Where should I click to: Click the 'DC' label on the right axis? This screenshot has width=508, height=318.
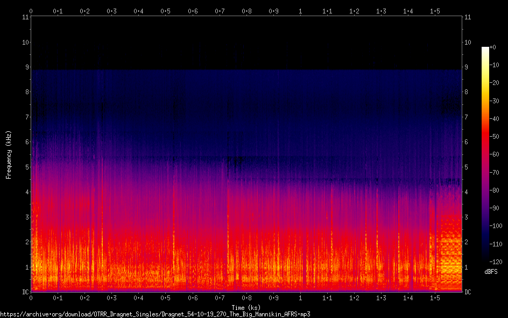[468, 292]
